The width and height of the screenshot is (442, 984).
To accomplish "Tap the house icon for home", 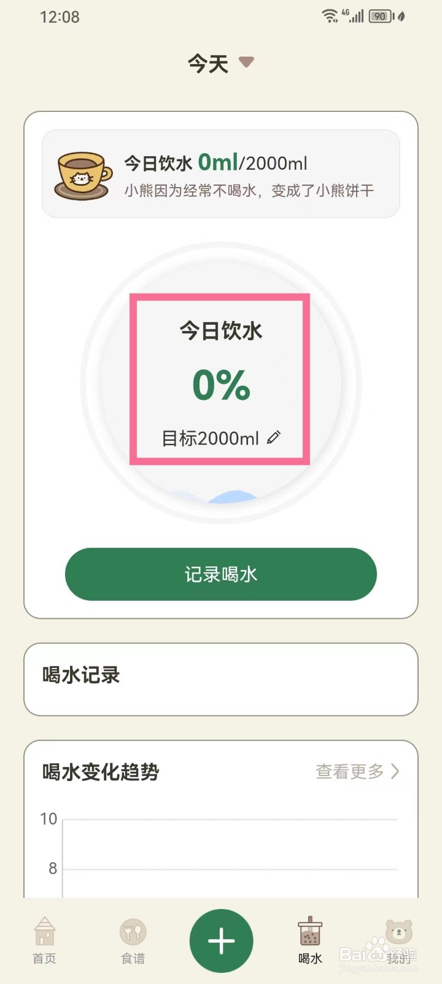I will (44, 931).
